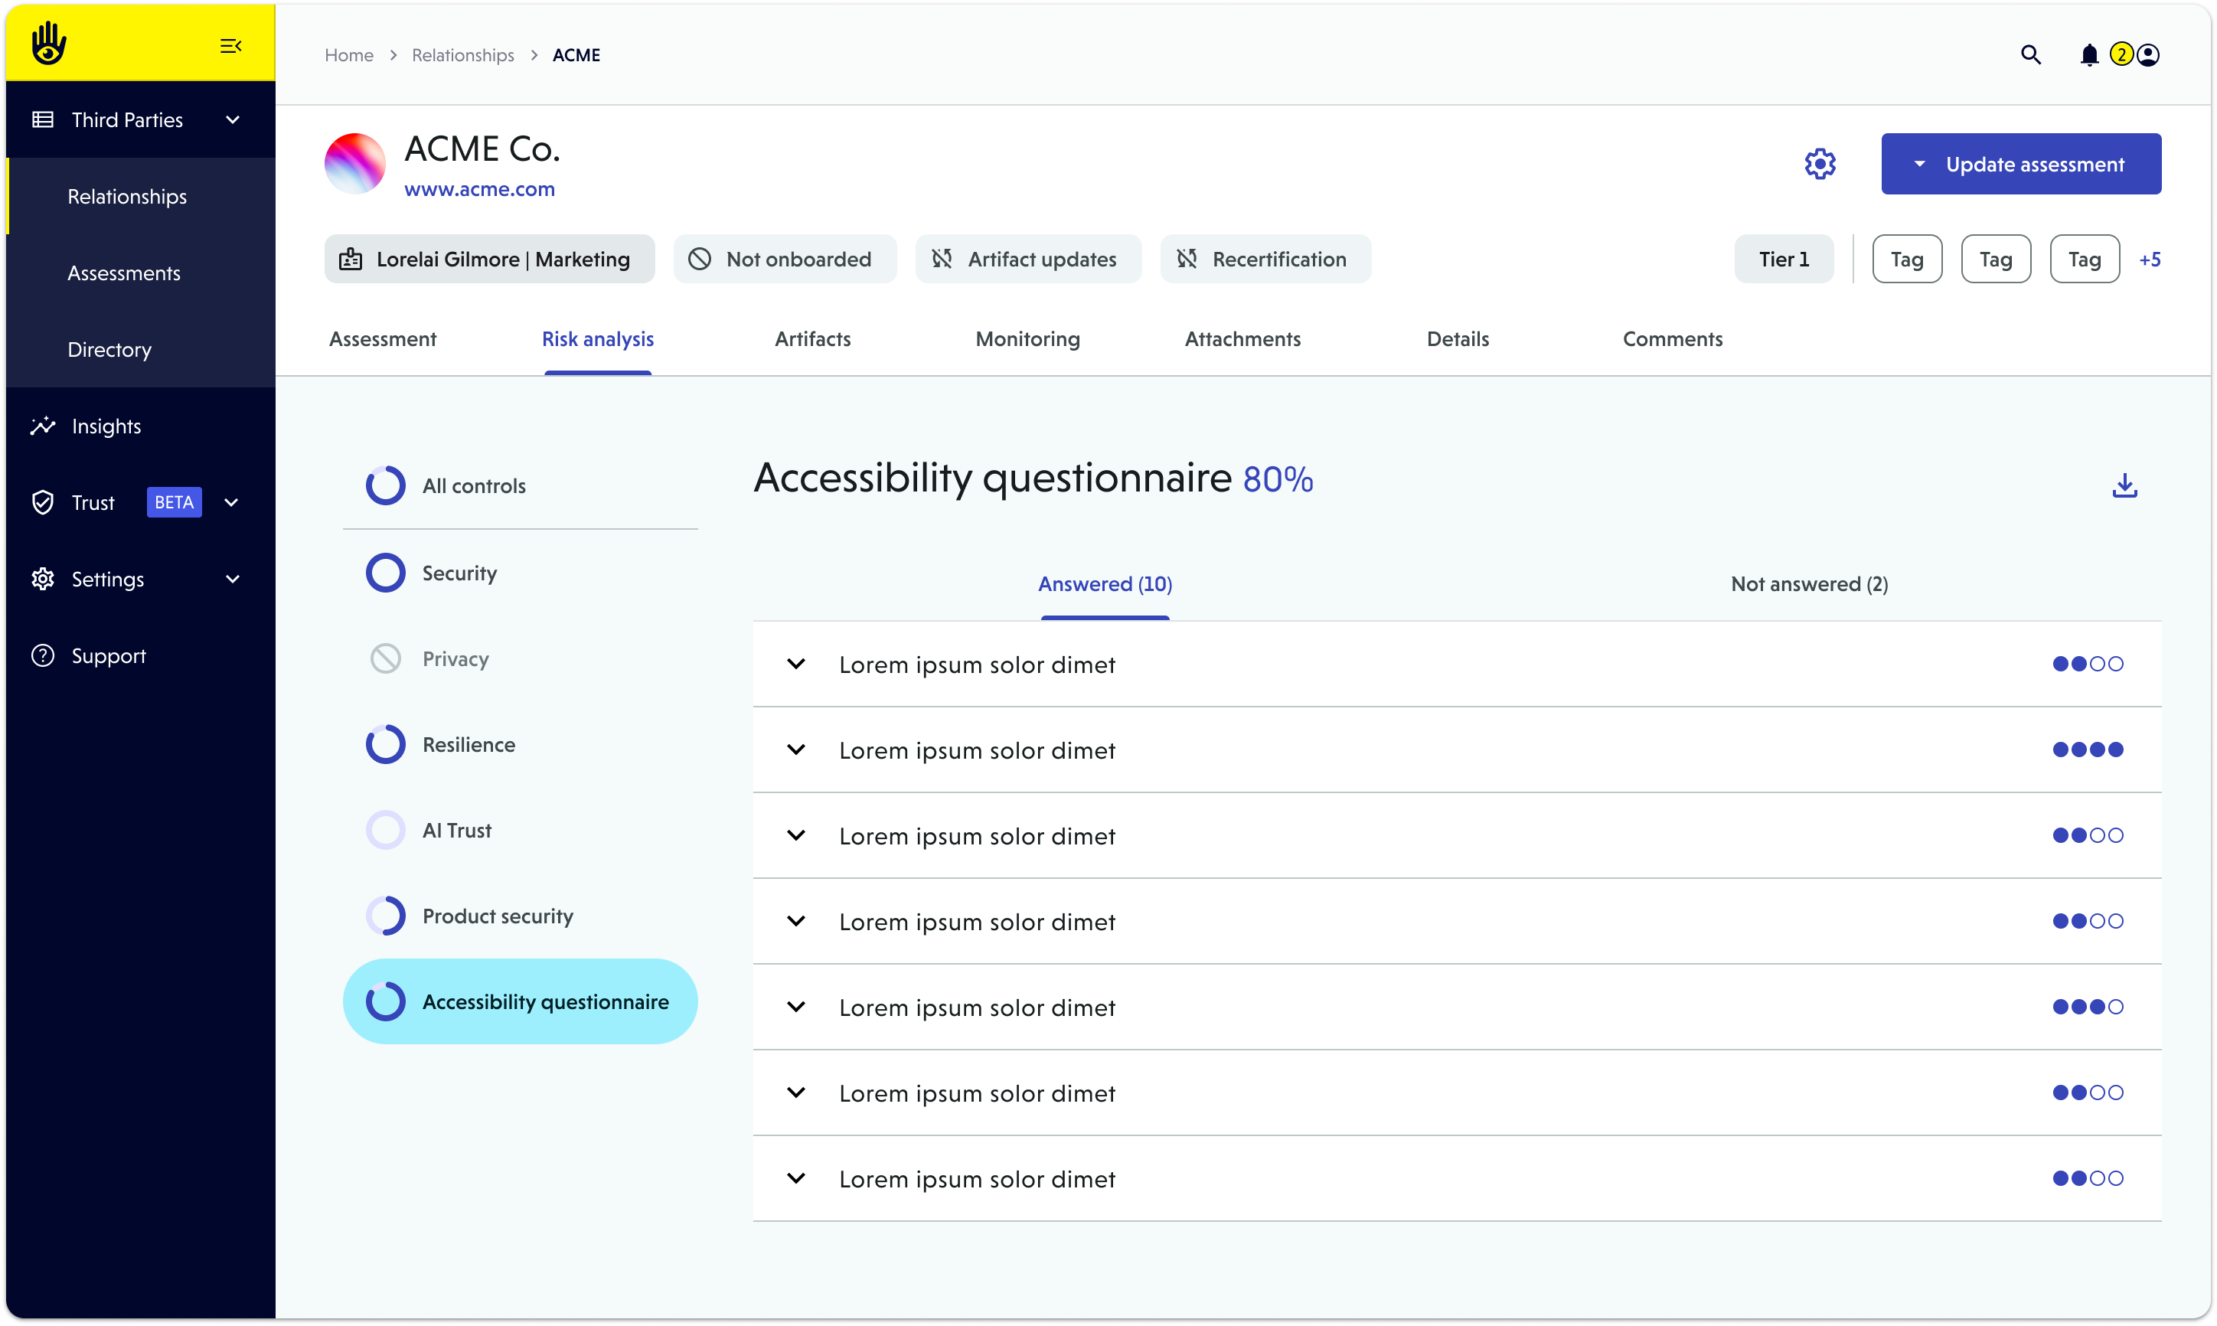The image size is (2217, 1326).
Task: Open the user profile avatar icon
Action: pyautogui.click(x=2148, y=55)
